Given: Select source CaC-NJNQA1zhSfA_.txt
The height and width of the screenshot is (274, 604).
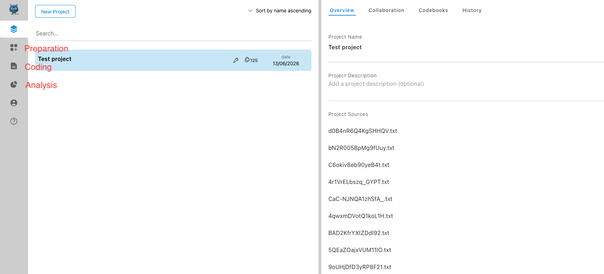Looking at the screenshot, I should click(x=360, y=199).
